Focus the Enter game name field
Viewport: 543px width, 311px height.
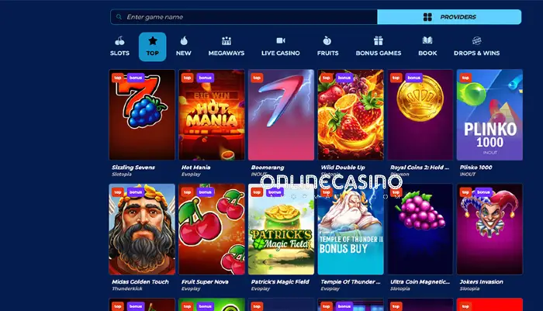tap(244, 17)
